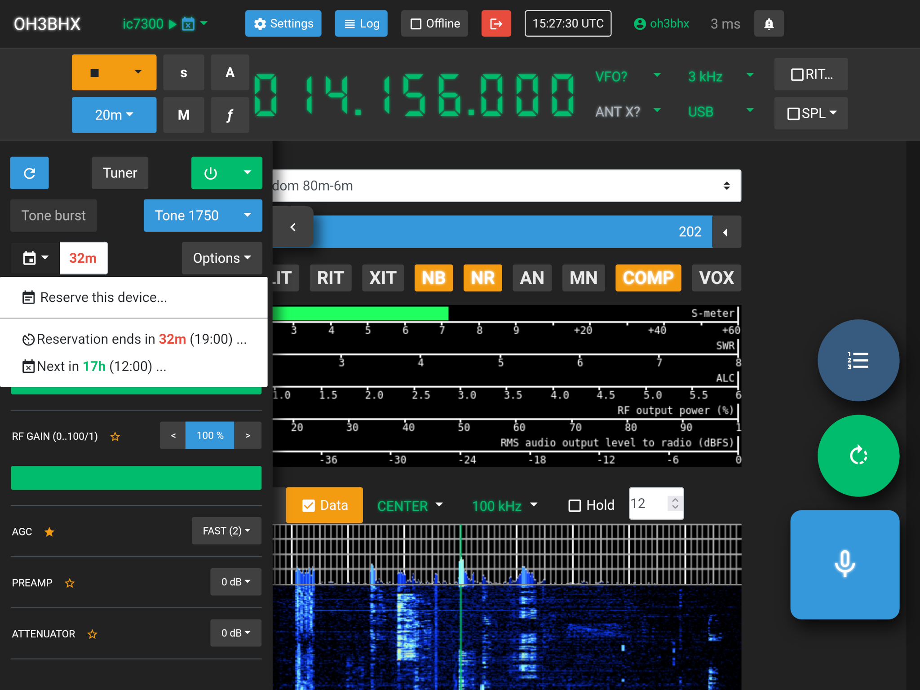This screenshot has height=690, width=920.
Task: Enable the Hold checkbox
Action: (575, 505)
